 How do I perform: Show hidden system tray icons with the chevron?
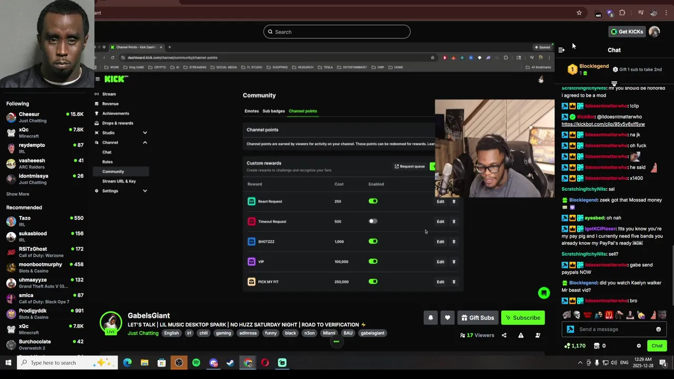[x=580, y=363]
